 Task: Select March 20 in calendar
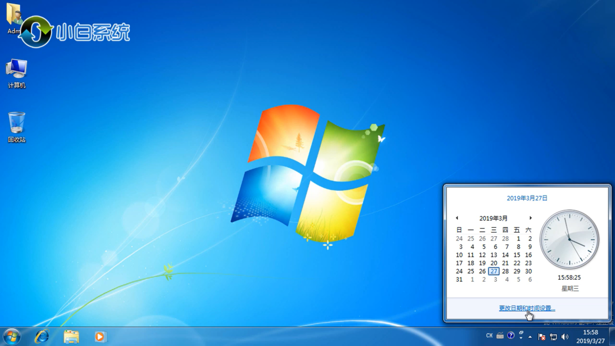[493, 263]
